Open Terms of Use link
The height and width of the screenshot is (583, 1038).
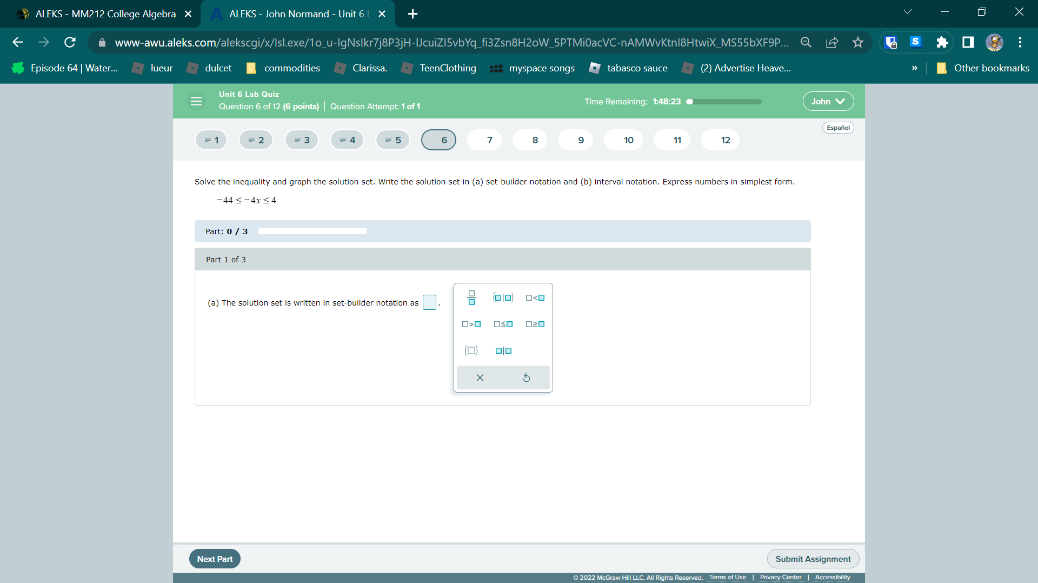[x=727, y=578]
